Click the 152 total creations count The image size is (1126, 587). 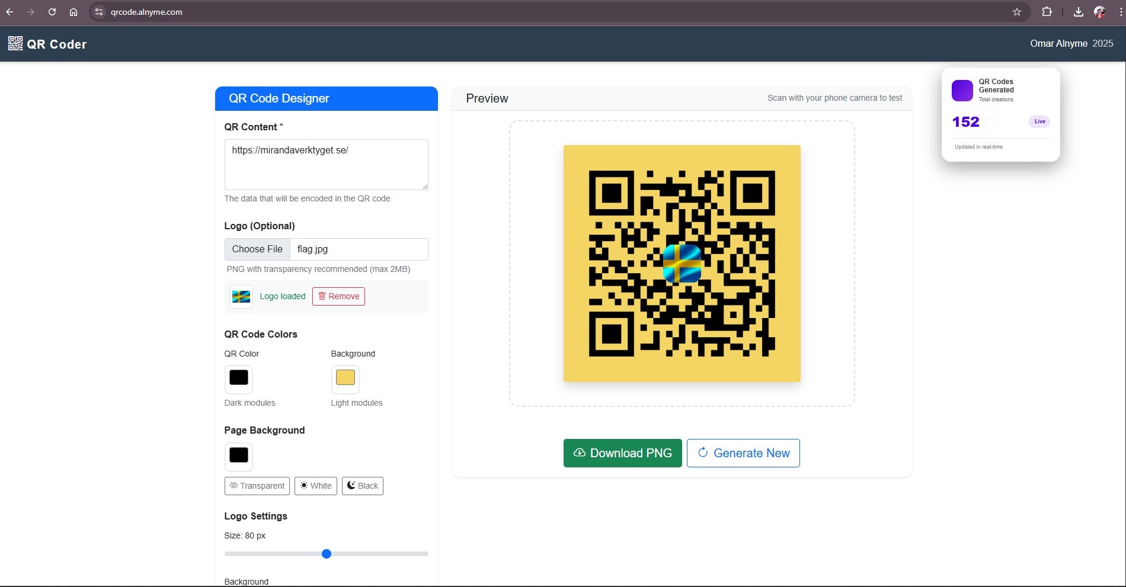click(x=965, y=122)
